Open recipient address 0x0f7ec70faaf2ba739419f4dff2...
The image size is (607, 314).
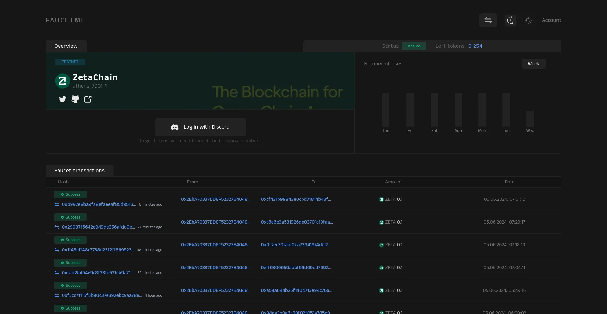296,245
